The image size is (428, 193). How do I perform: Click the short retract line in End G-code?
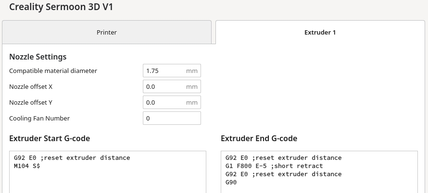274,166
